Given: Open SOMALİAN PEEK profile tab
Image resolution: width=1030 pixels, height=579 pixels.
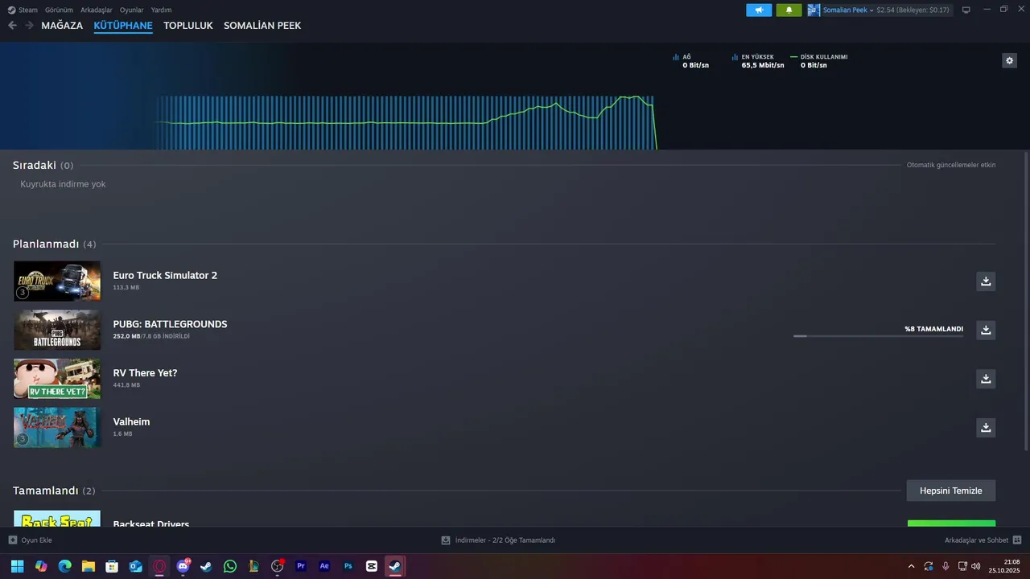Looking at the screenshot, I should tap(262, 26).
